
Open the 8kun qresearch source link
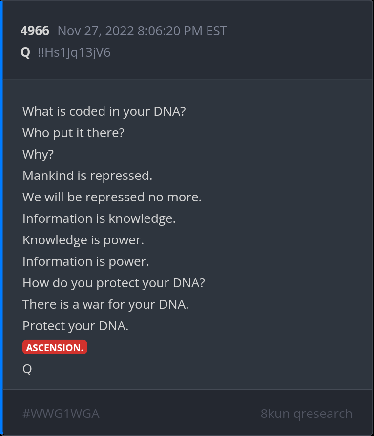tap(306, 414)
